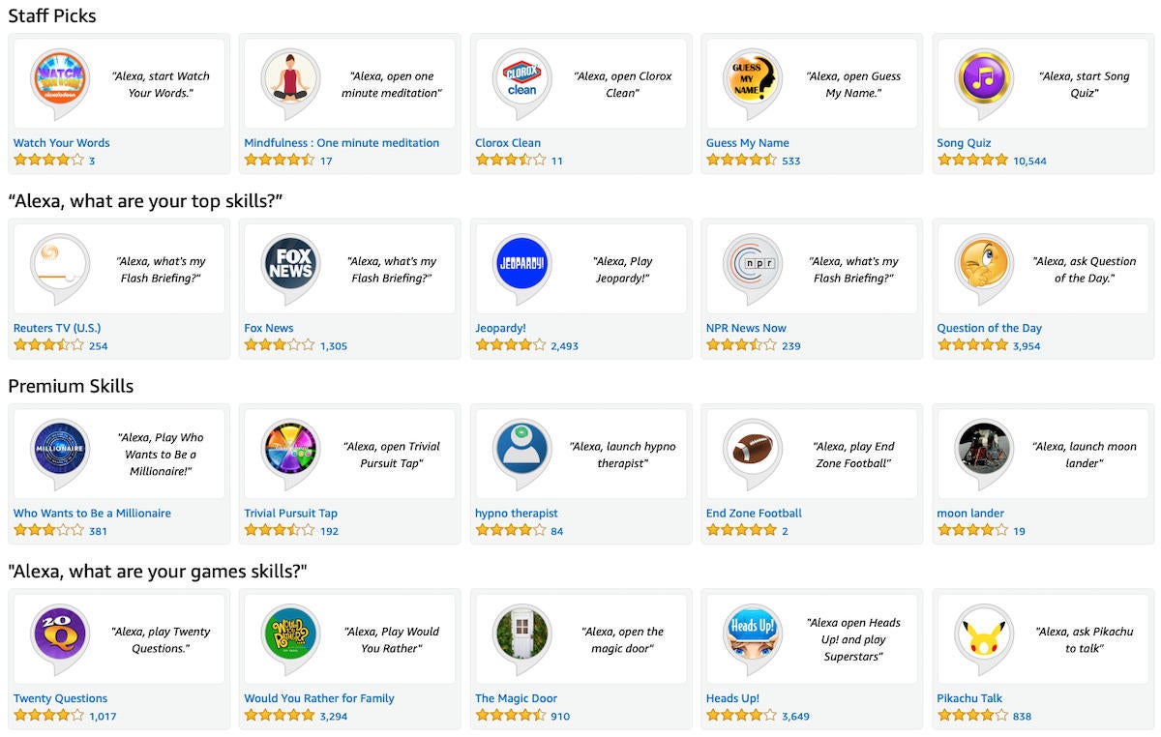Screen dimensions: 1161x737
Task: Open the End Zone Football link
Action: coord(754,514)
